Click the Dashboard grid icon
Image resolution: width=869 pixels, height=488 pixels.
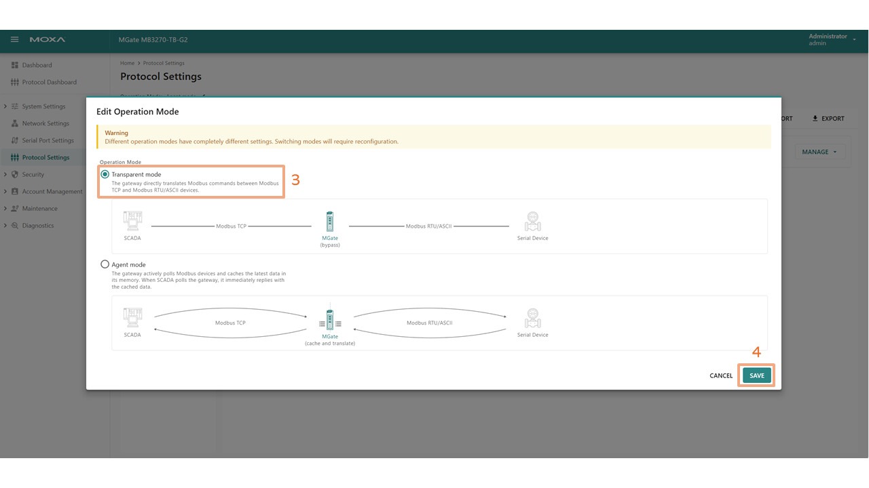15,65
